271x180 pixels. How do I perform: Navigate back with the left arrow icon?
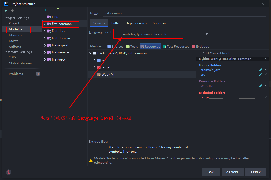pyautogui.click(x=5, y=11)
